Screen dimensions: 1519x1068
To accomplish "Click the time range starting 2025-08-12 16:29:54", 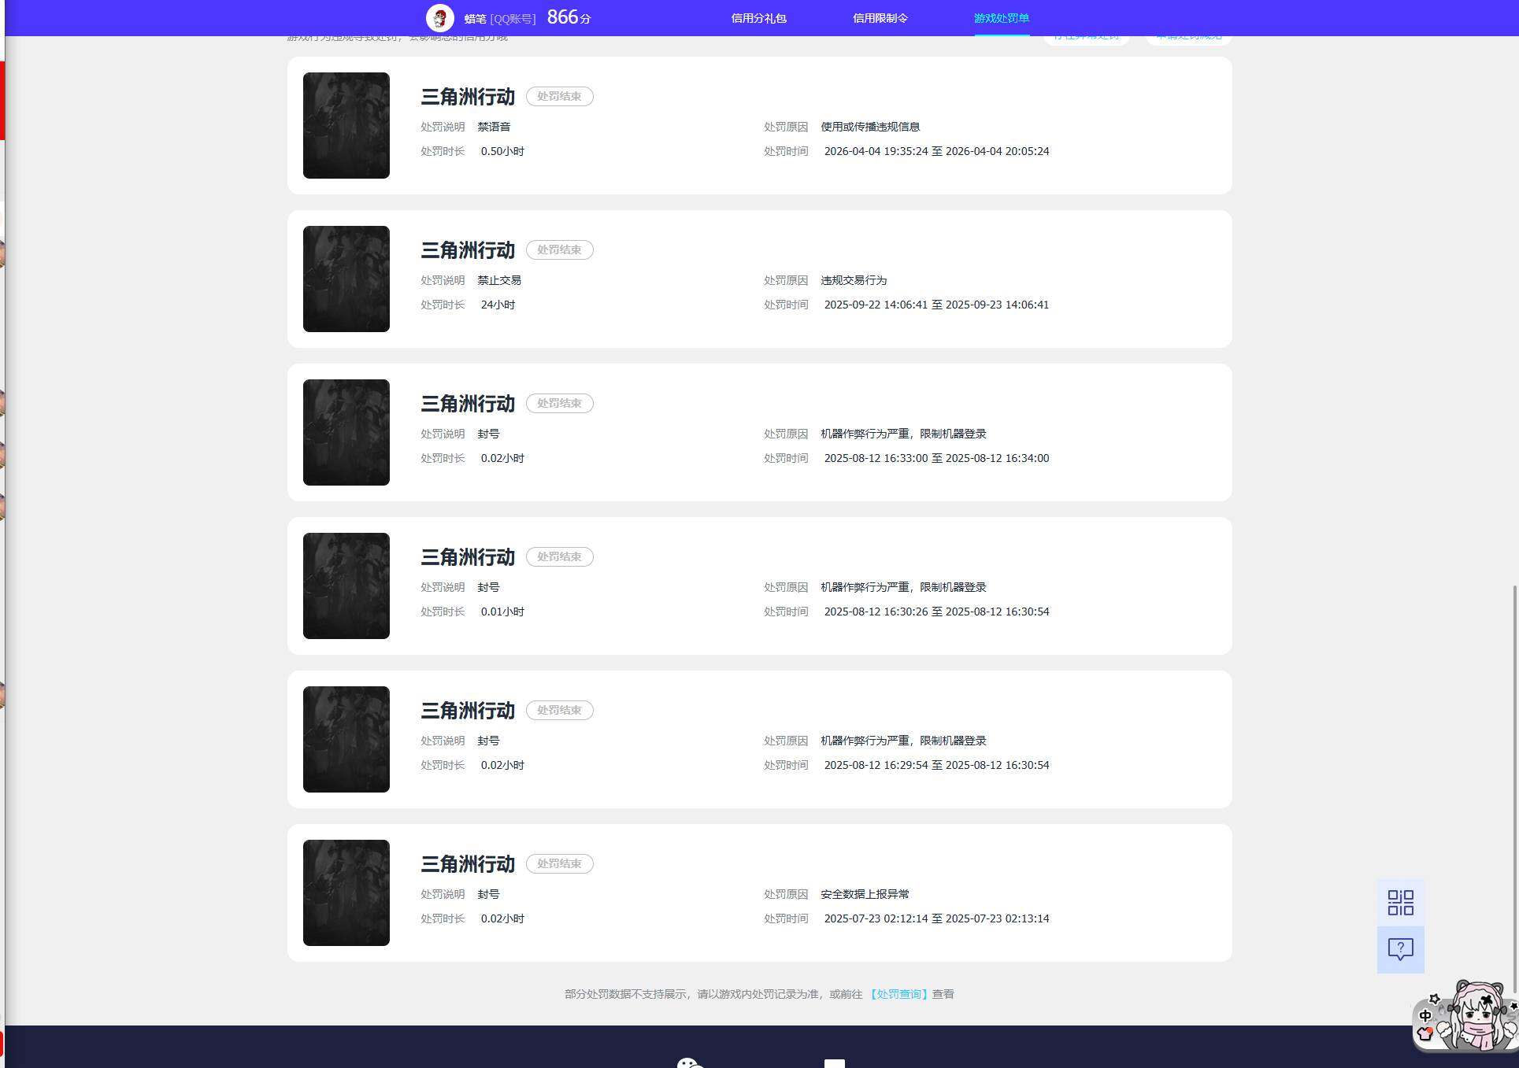I will click(x=936, y=765).
